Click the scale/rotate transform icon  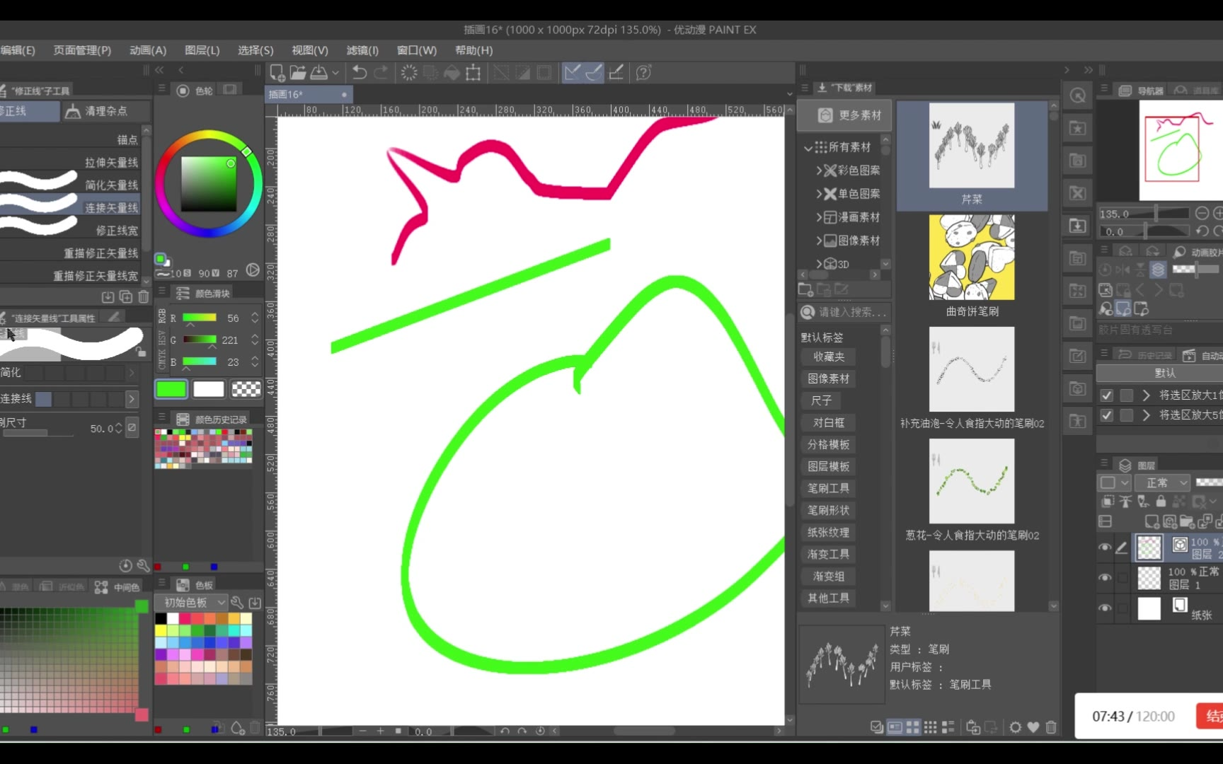[x=473, y=73]
